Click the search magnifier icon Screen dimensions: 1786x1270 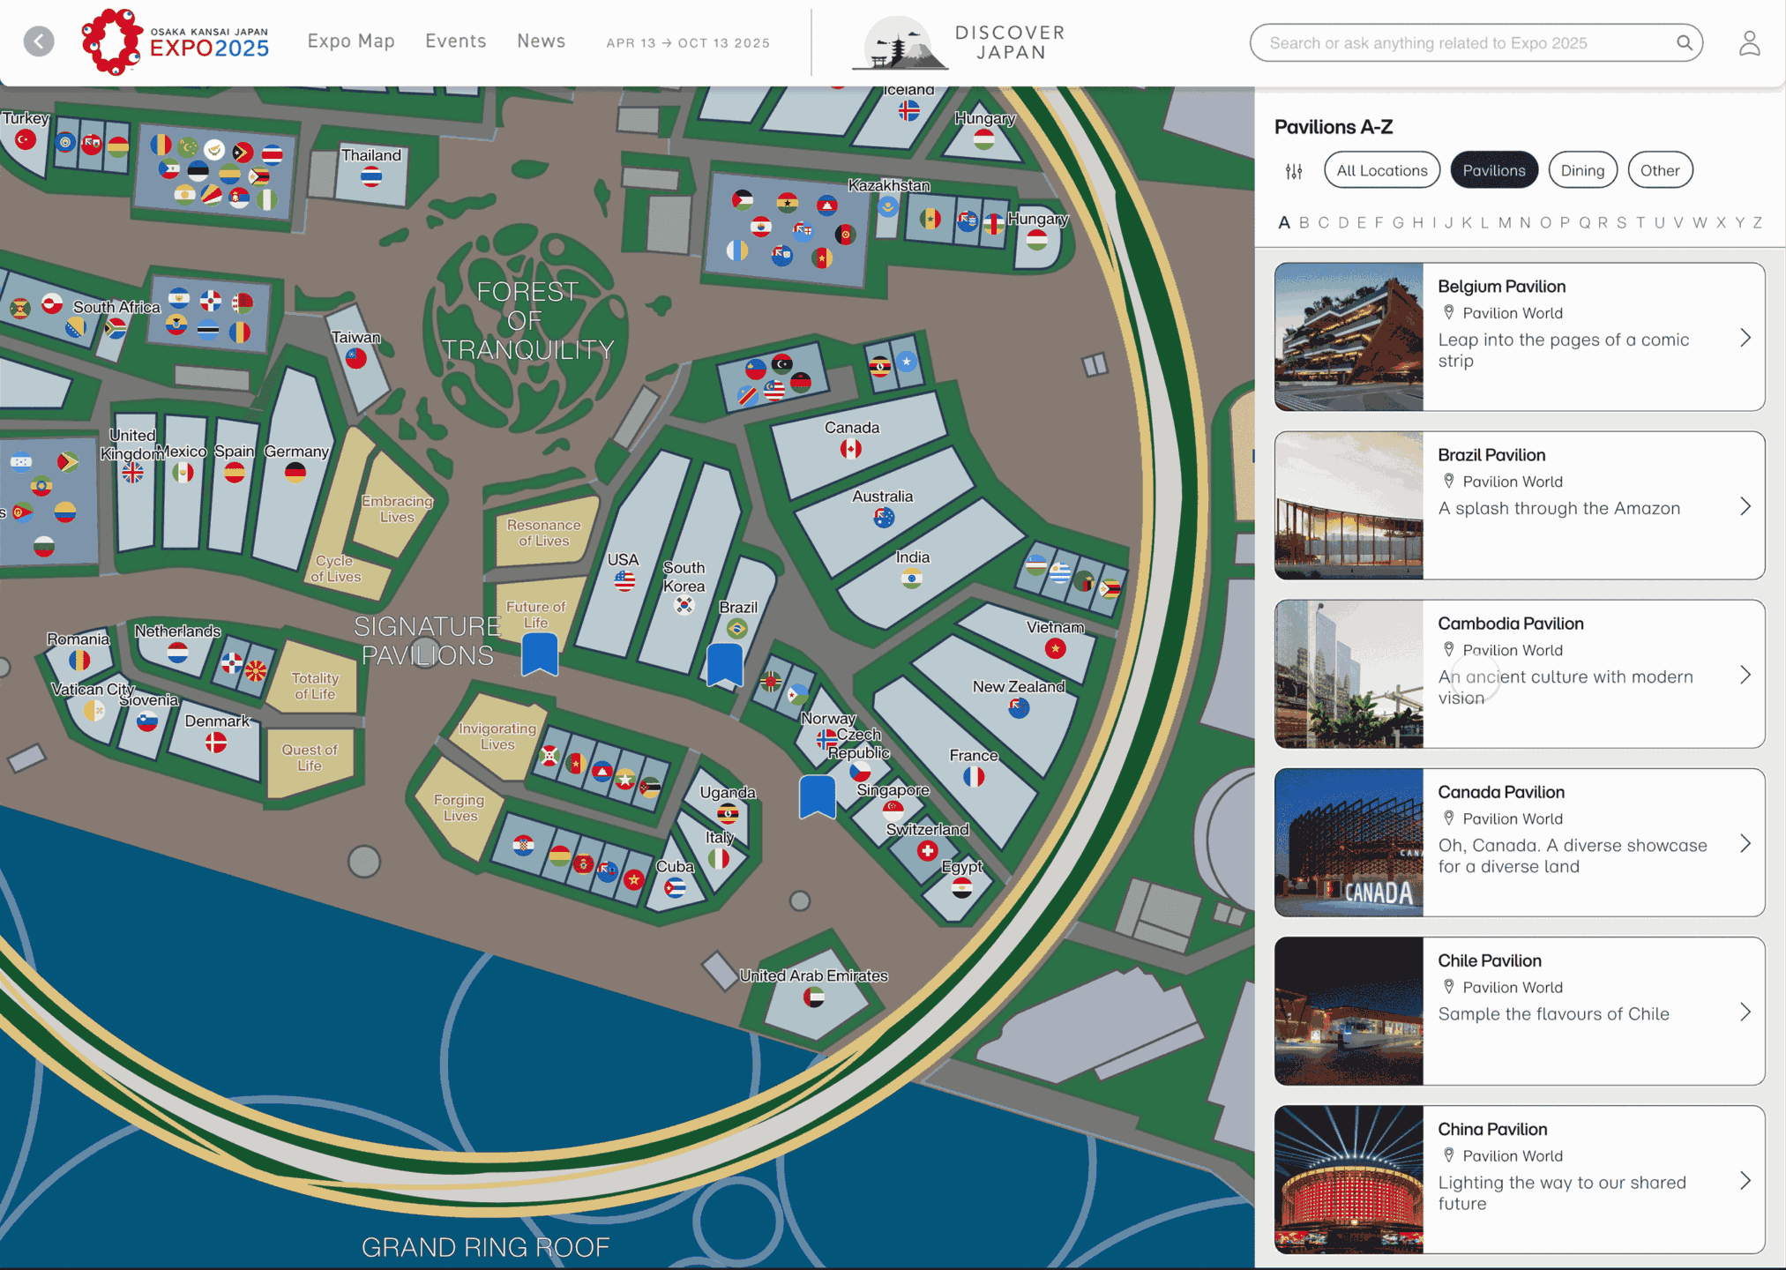(x=1684, y=42)
